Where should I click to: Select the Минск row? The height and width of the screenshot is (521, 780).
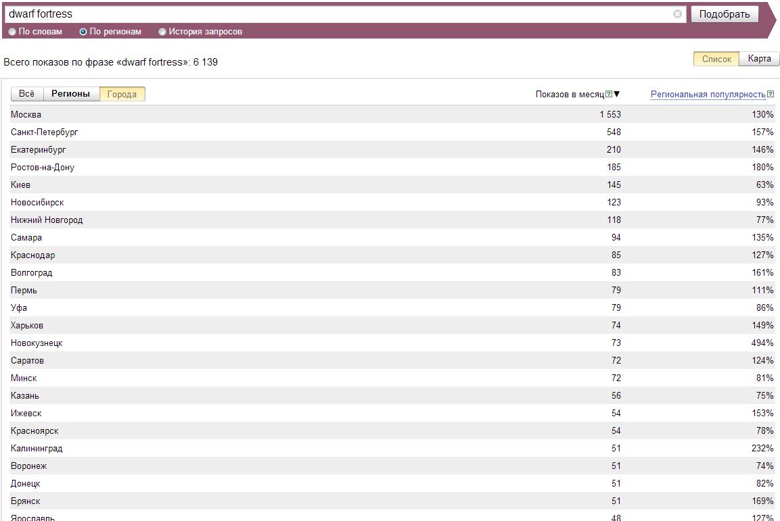point(392,378)
